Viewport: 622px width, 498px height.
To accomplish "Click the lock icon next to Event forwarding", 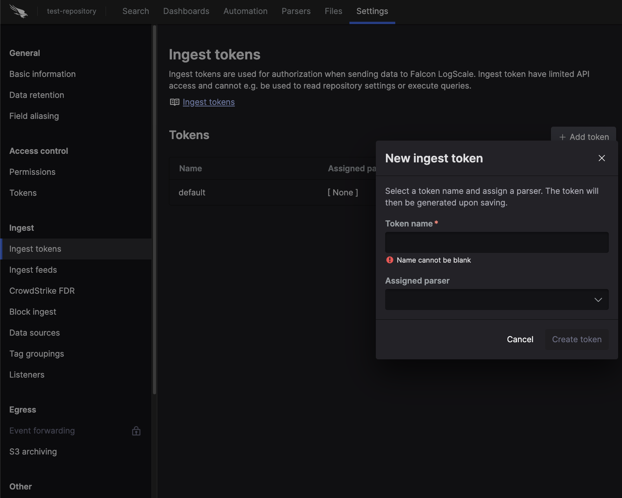I will [x=136, y=430].
